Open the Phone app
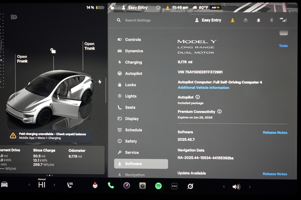 pyautogui.click(x=111, y=185)
